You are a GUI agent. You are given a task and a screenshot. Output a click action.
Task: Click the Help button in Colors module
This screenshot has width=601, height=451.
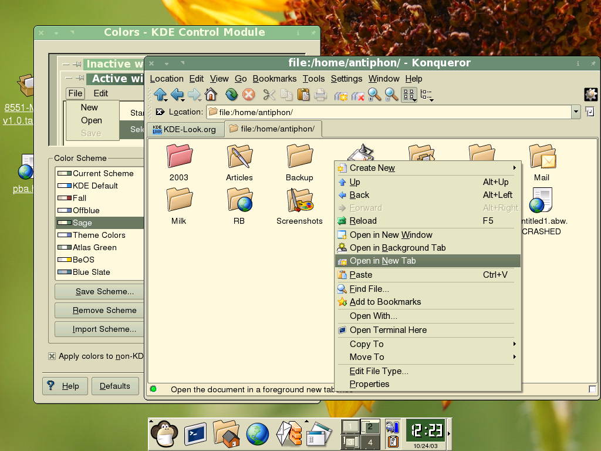pyautogui.click(x=65, y=386)
